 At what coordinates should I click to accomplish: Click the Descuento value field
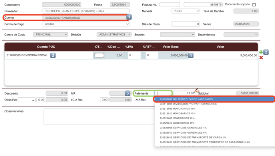(x=57, y=93)
